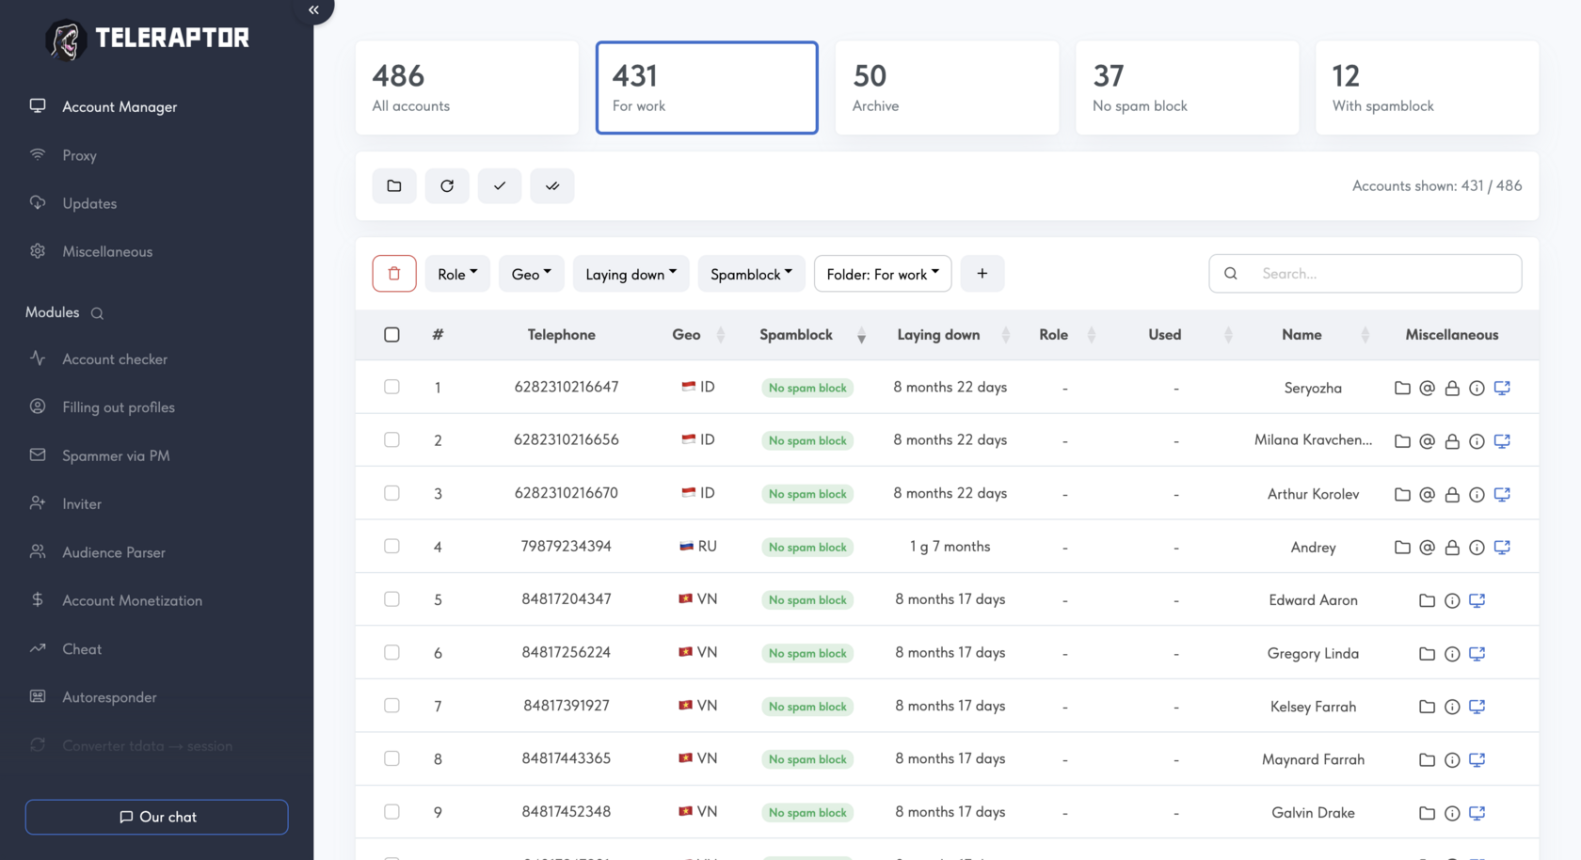Select the 431 For work card
Screen dimensions: 1581x860
tap(707, 88)
